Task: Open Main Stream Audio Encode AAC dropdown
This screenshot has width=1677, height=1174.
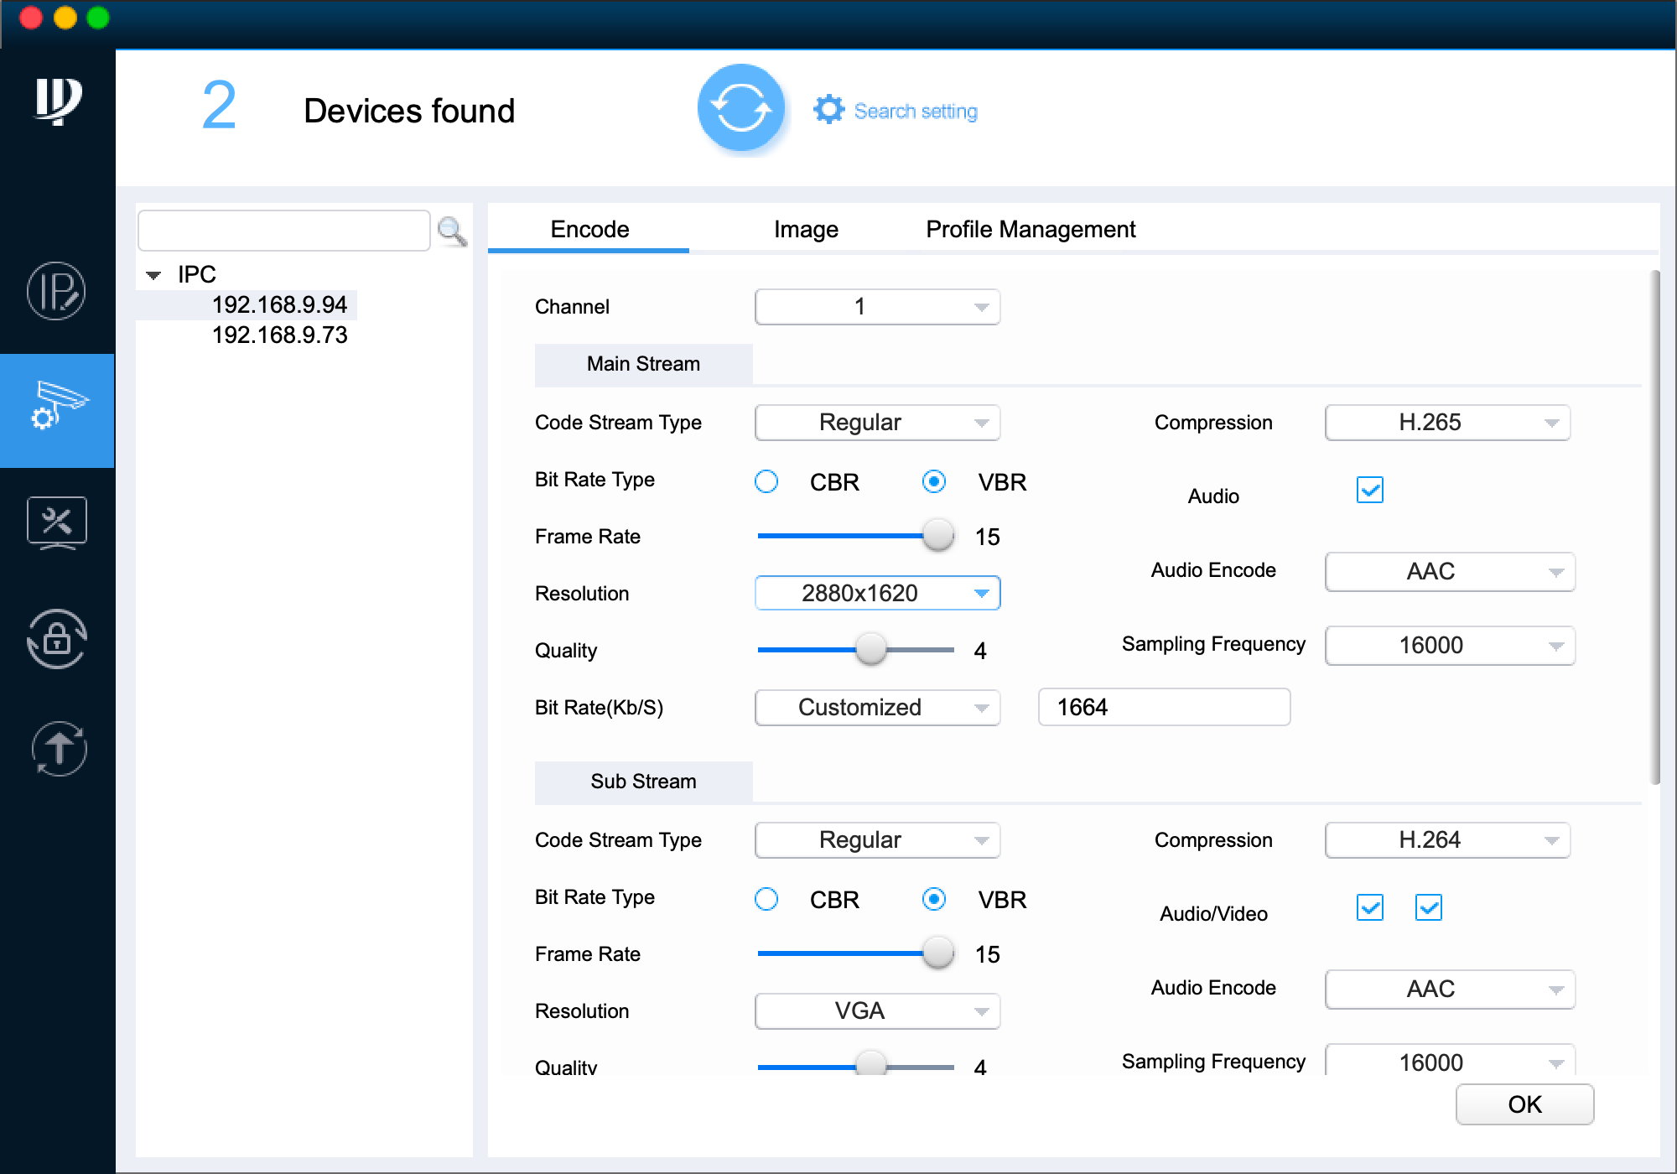Action: pos(1450,572)
